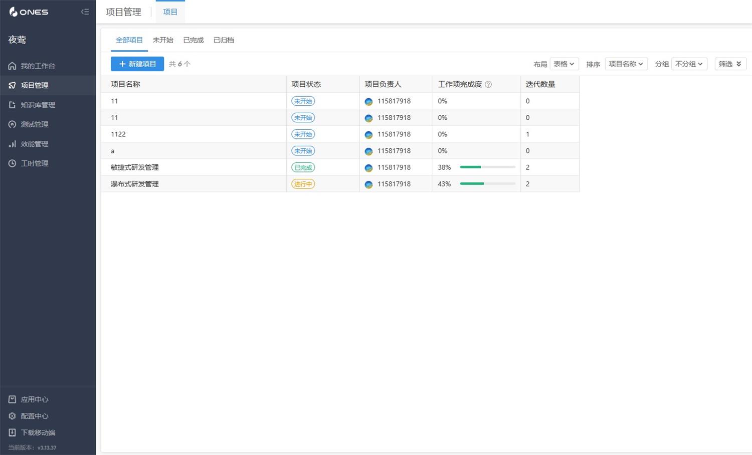The height and width of the screenshot is (455, 752).
Task: Open 工时管理 in the sidebar
Action: click(x=34, y=163)
